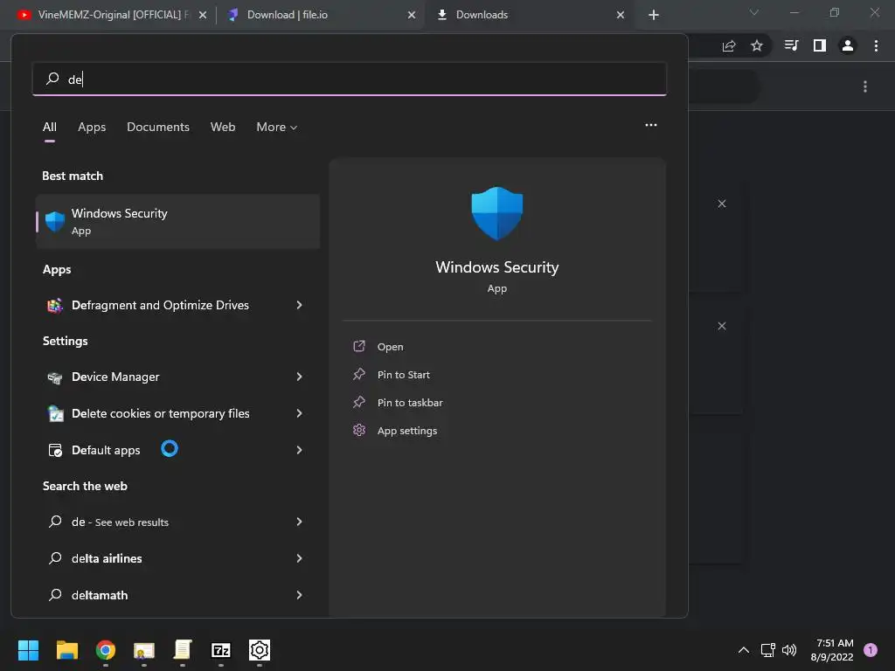This screenshot has height=671, width=895.
Task: Expand Defragment and Optimize Drives chevron
Action: point(299,305)
